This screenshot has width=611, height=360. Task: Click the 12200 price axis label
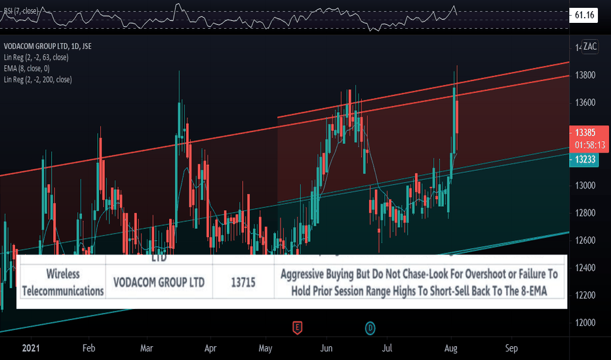point(585,295)
